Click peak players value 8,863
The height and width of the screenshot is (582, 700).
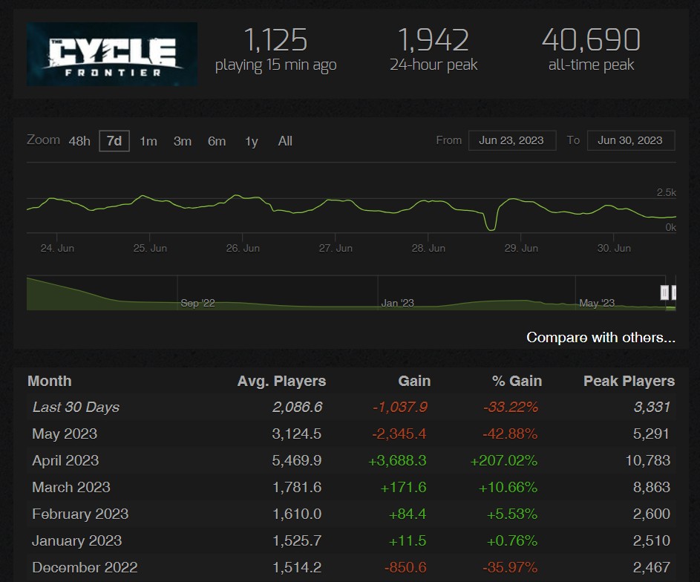coord(652,488)
